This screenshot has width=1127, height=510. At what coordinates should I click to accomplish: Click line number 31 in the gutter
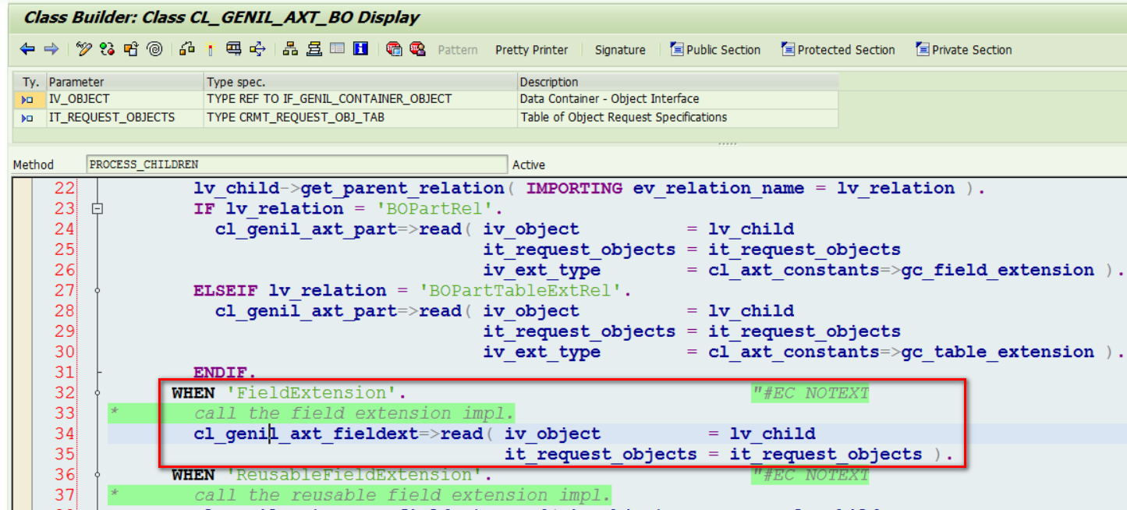(x=65, y=373)
